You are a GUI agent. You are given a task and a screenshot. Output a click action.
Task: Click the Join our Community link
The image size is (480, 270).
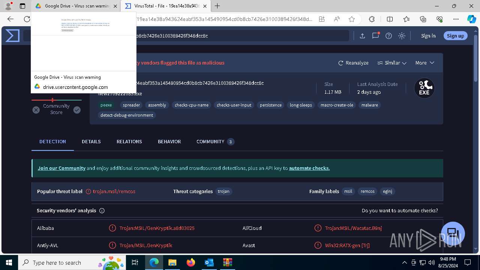[61, 168]
